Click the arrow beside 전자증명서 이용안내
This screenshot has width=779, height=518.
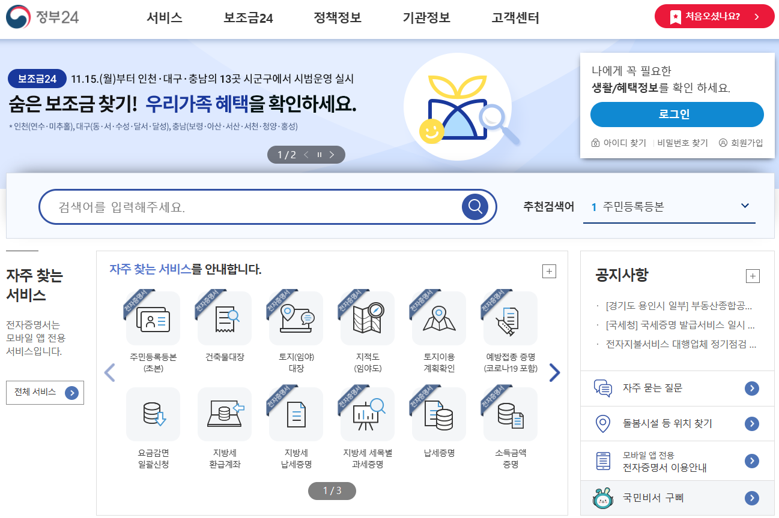(752, 461)
